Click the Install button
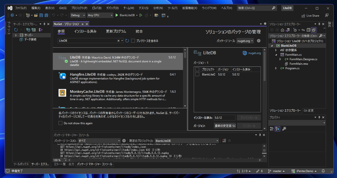This screenshot has height=178, width=337. (x=249, y=126)
